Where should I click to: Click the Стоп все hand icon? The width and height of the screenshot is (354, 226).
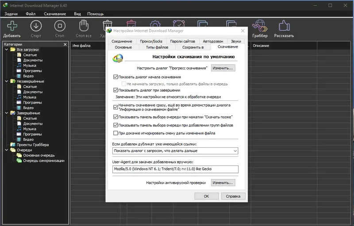[x=84, y=26]
